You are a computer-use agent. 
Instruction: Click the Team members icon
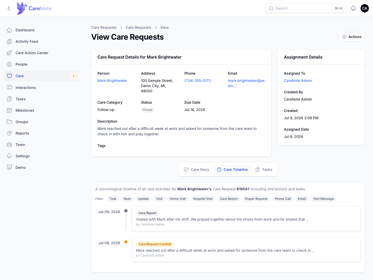[9, 145]
